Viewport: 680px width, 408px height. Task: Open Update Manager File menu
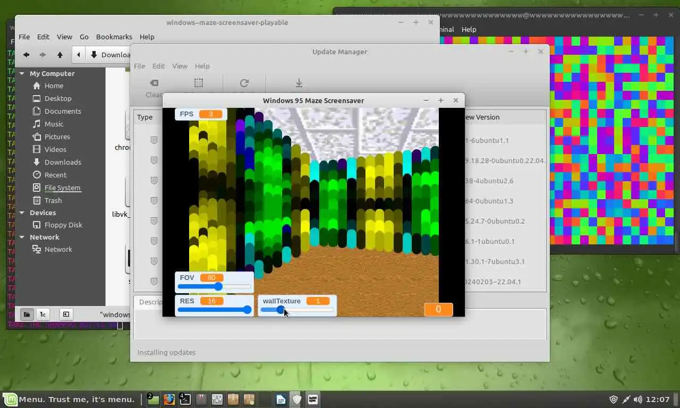click(139, 66)
